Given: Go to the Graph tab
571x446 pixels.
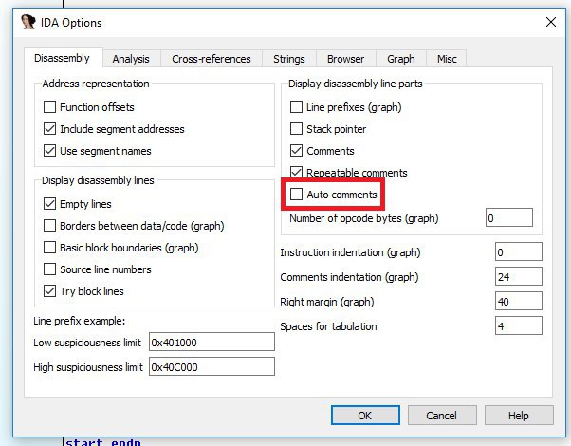Looking at the screenshot, I should 401,59.
